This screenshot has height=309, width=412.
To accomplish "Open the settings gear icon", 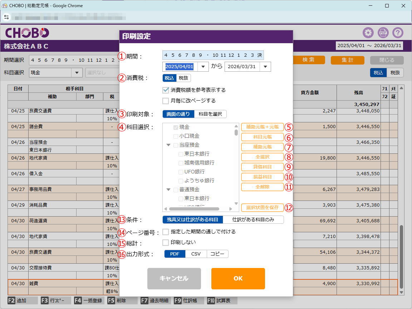I will tap(368, 33).
